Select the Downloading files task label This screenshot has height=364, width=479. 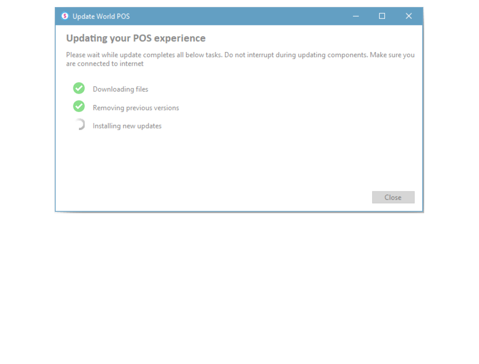pos(120,89)
